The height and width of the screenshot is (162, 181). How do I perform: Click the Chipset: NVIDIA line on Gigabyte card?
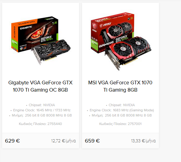click(x=41, y=105)
